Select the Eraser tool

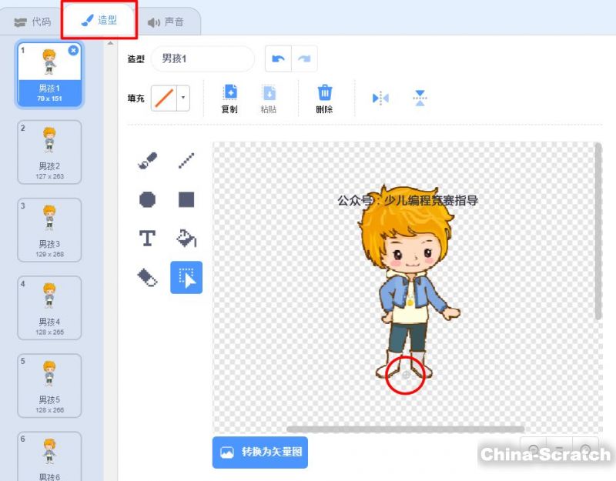(147, 278)
